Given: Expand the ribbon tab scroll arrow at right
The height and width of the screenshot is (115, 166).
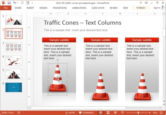Looking at the screenshot, I should [164, 8].
